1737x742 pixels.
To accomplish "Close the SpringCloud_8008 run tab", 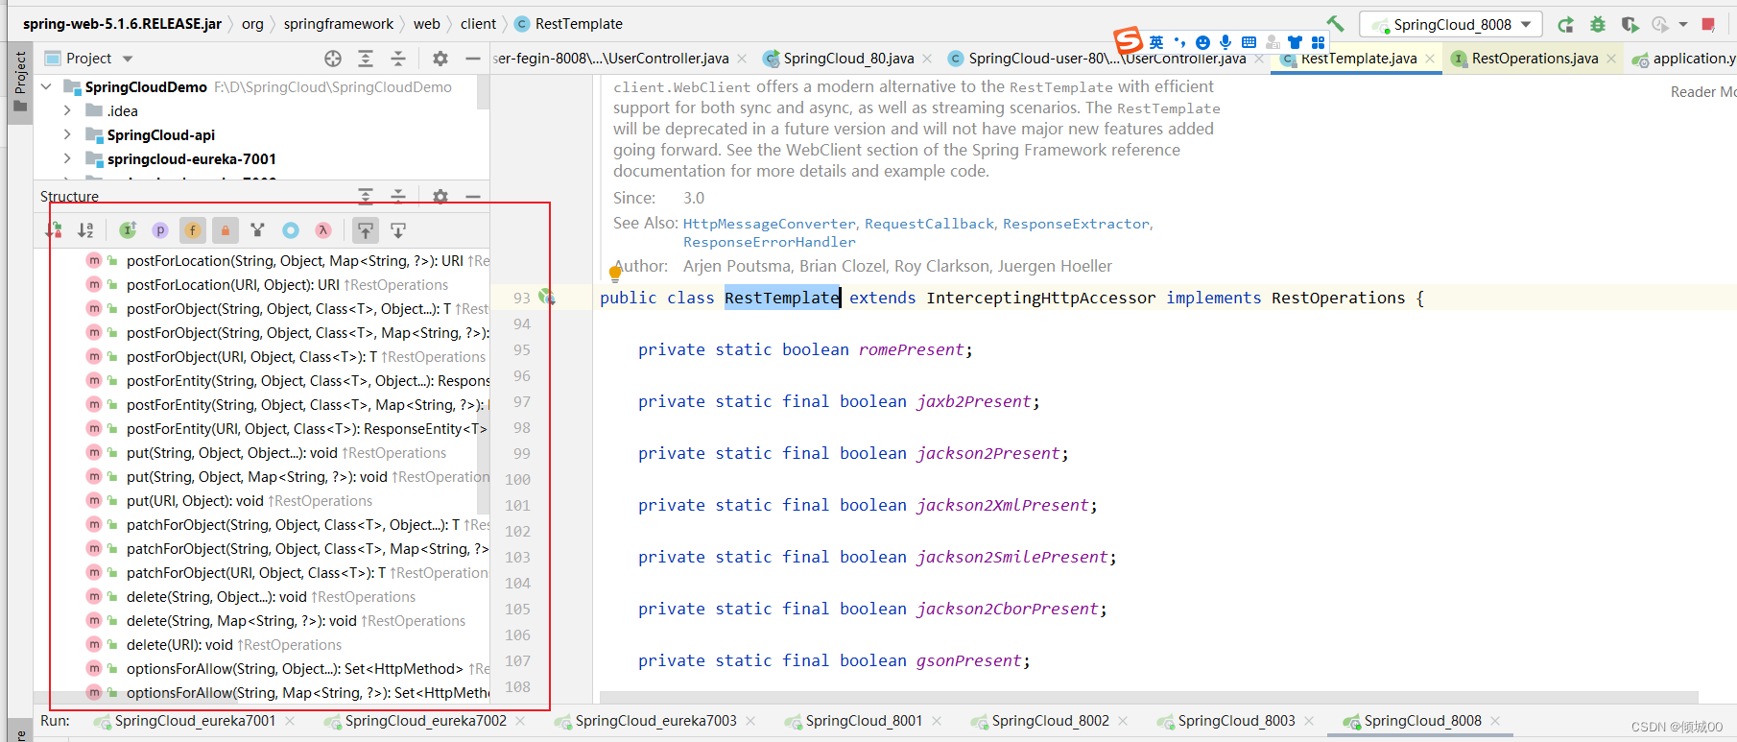I will point(1495,721).
